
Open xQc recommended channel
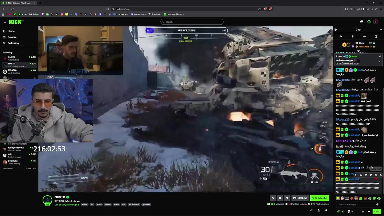click(x=19, y=155)
